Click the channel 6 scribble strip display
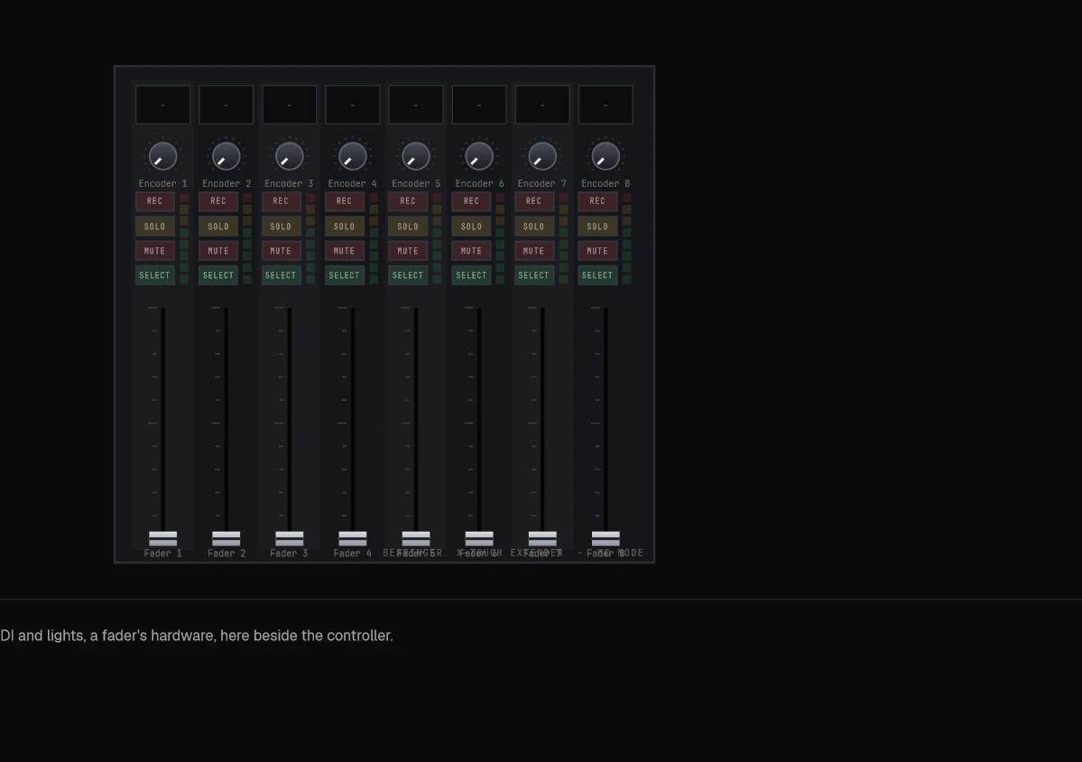This screenshot has height=762, width=1082. (479, 105)
